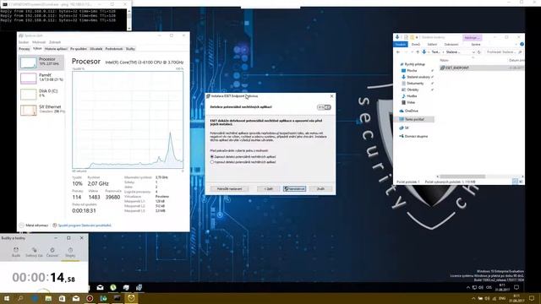Click the Explorer search field
Viewport: 541px width, 304px height.
pos(503,52)
